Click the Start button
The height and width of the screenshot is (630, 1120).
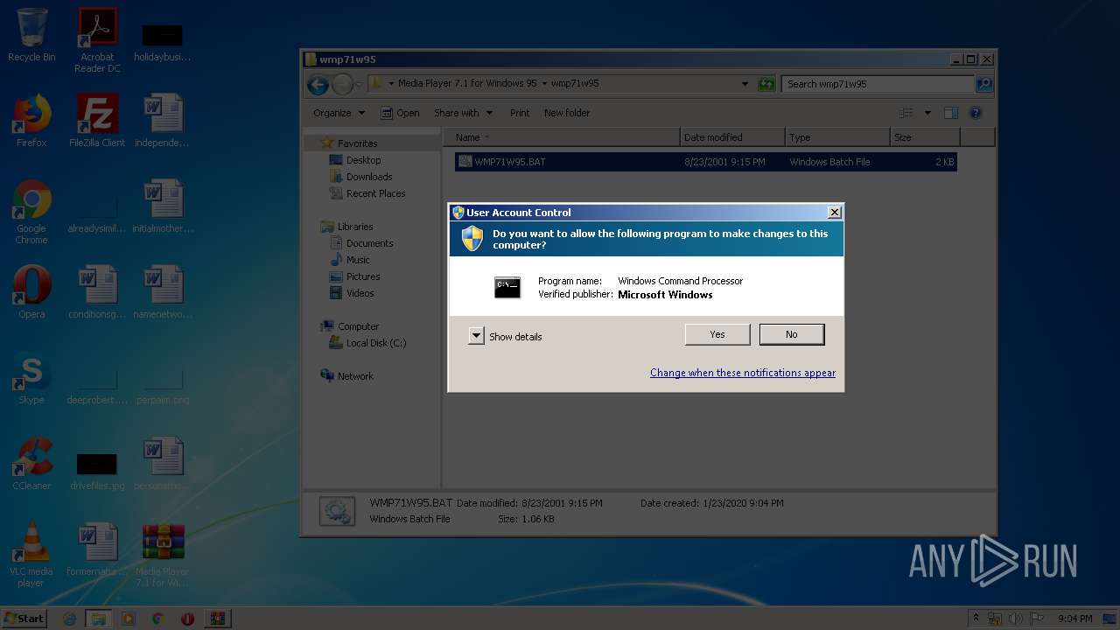tap(24, 618)
